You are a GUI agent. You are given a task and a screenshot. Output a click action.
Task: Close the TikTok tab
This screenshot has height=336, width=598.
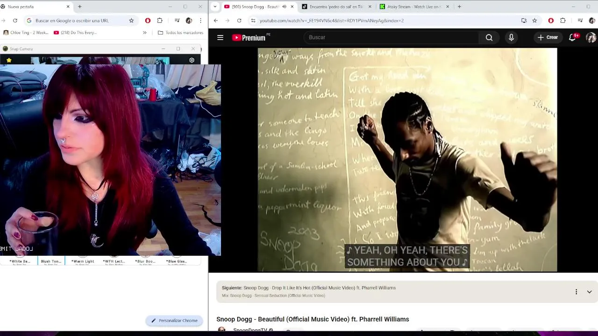[370, 7]
